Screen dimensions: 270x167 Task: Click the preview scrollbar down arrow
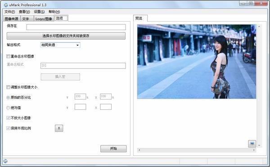tap(259, 146)
